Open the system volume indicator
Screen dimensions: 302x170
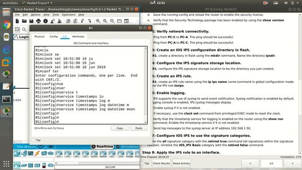(286, 3)
